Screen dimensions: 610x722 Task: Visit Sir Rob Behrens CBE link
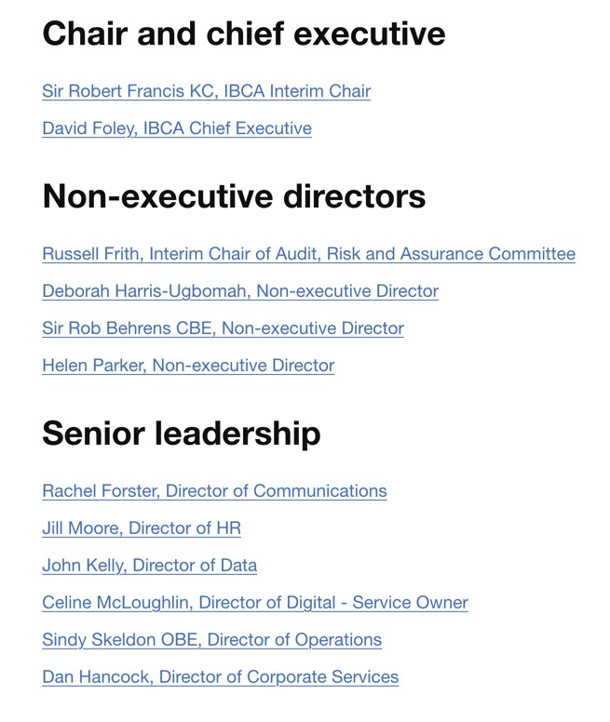coord(223,328)
